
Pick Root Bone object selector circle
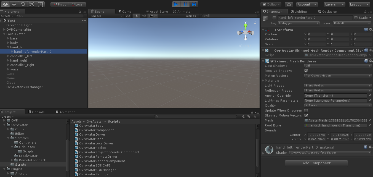click(370, 125)
